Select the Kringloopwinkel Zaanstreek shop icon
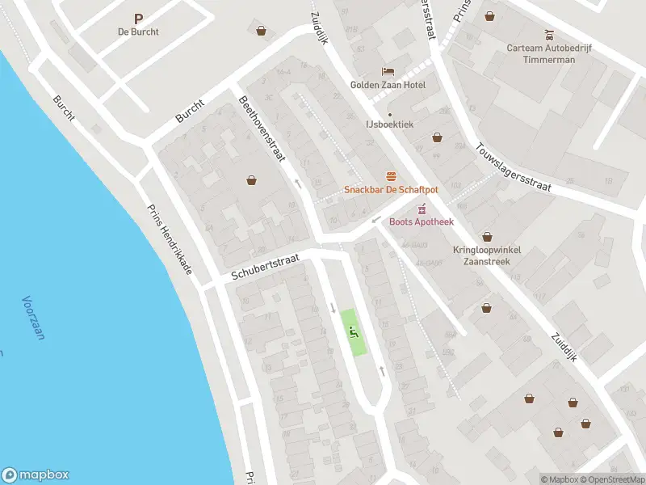 tap(487, 237)
